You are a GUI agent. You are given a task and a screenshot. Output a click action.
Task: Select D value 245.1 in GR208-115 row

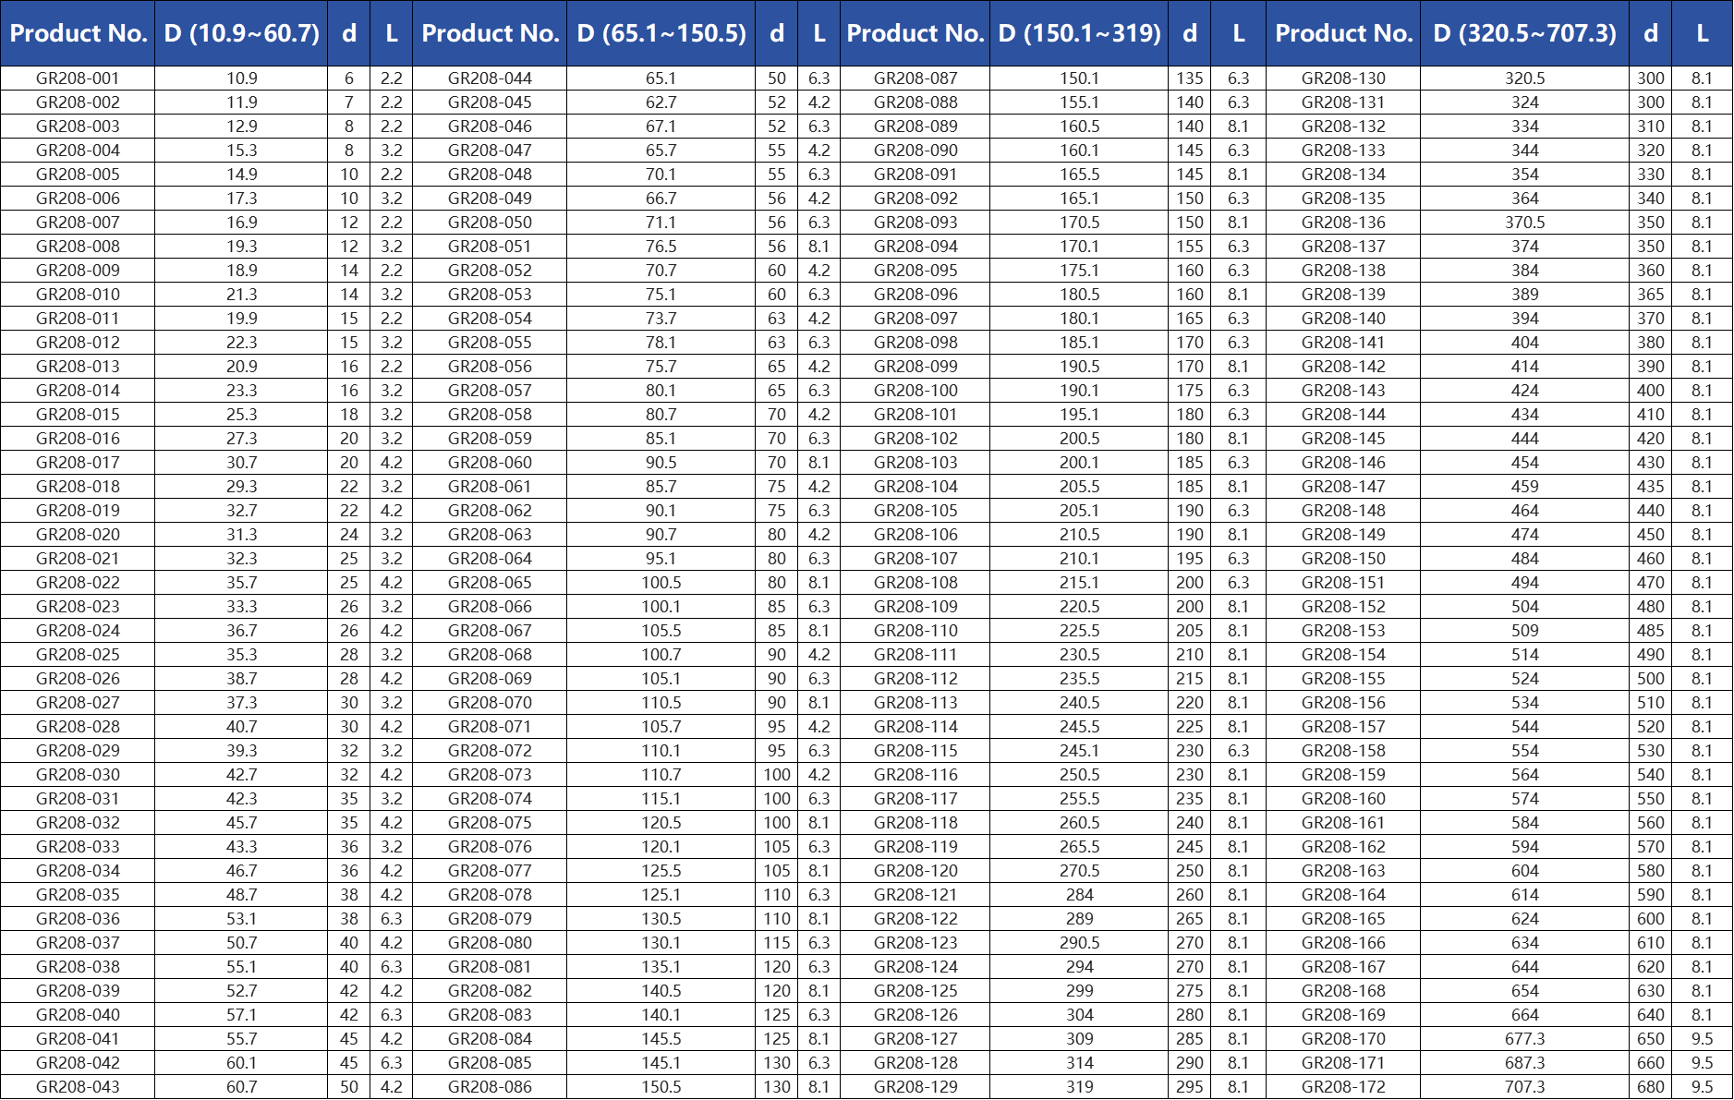1079,751
